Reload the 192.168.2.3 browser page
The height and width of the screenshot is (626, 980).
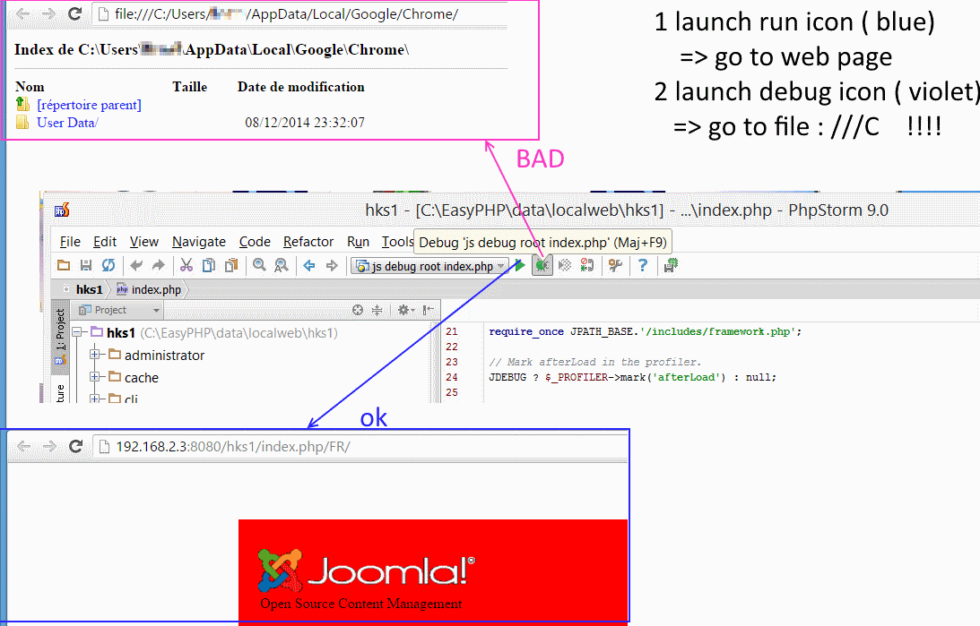click(x=75, y=446)
